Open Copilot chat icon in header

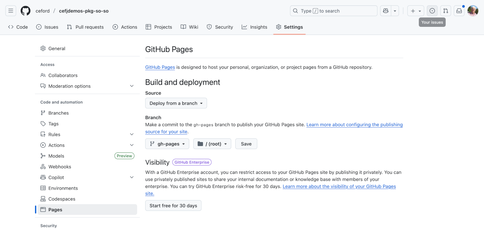pos(385,11)
